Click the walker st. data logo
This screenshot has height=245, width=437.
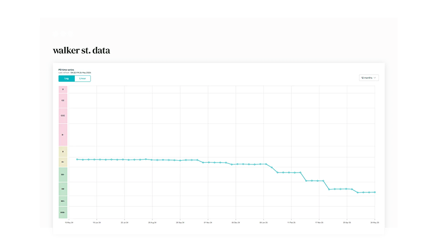point(81,51)
